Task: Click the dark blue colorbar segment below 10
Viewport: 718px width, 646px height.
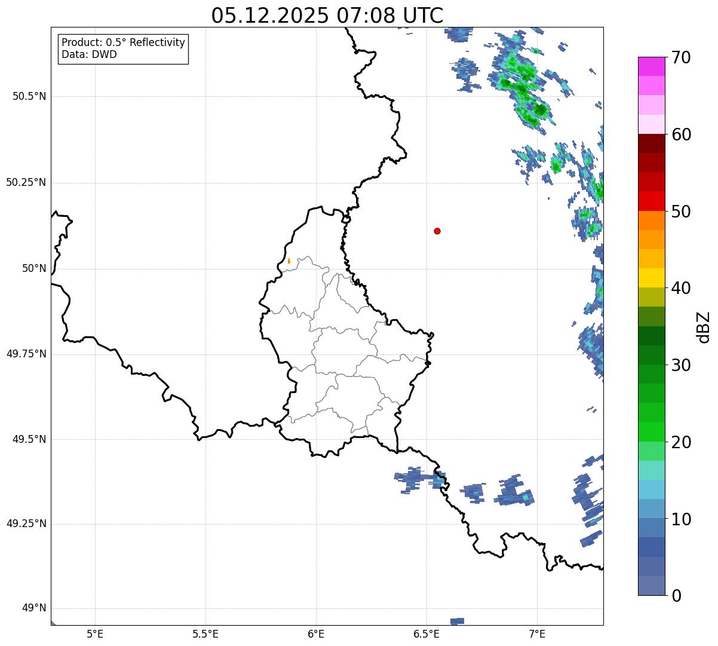Action: point(651,547)
